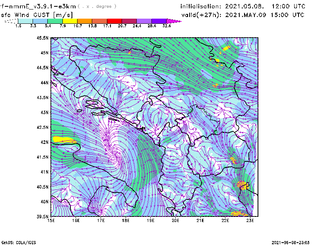Click the legend value 32.6

pos(167,26)
